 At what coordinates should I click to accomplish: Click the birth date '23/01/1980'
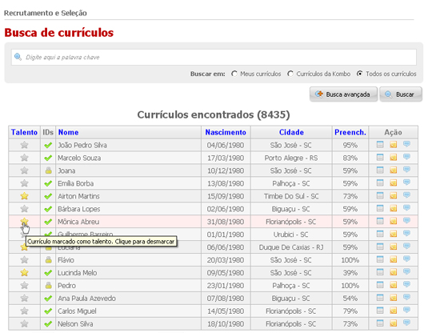(x=226, y=286)
